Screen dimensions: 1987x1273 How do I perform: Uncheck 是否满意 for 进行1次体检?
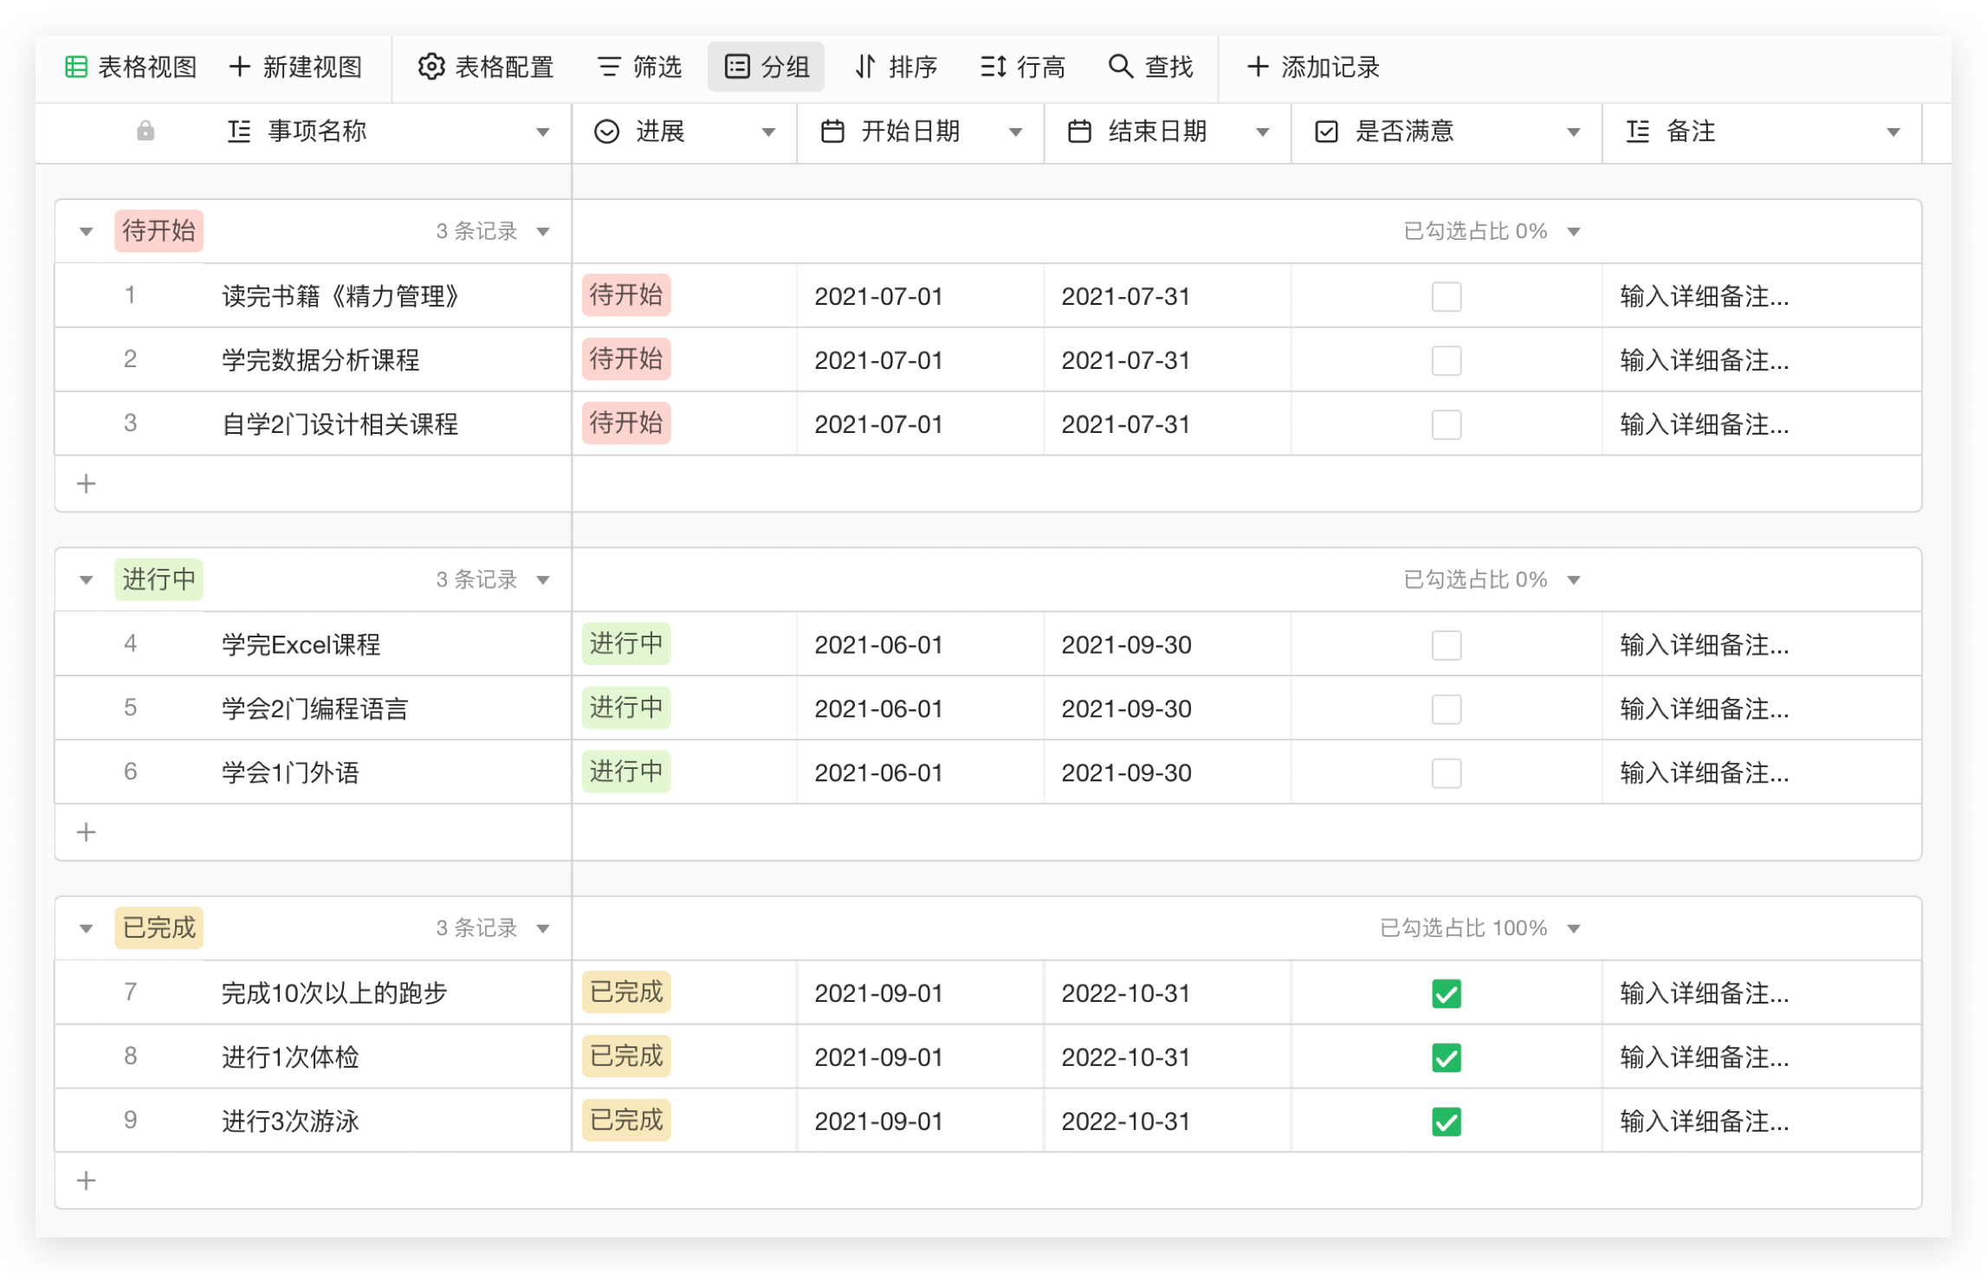pyautogui.click(x=1446, y=1057)
